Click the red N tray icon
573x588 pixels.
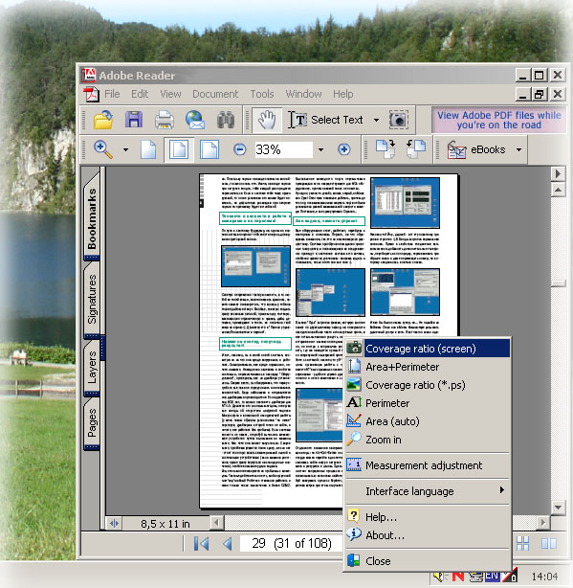pos(458,577)
